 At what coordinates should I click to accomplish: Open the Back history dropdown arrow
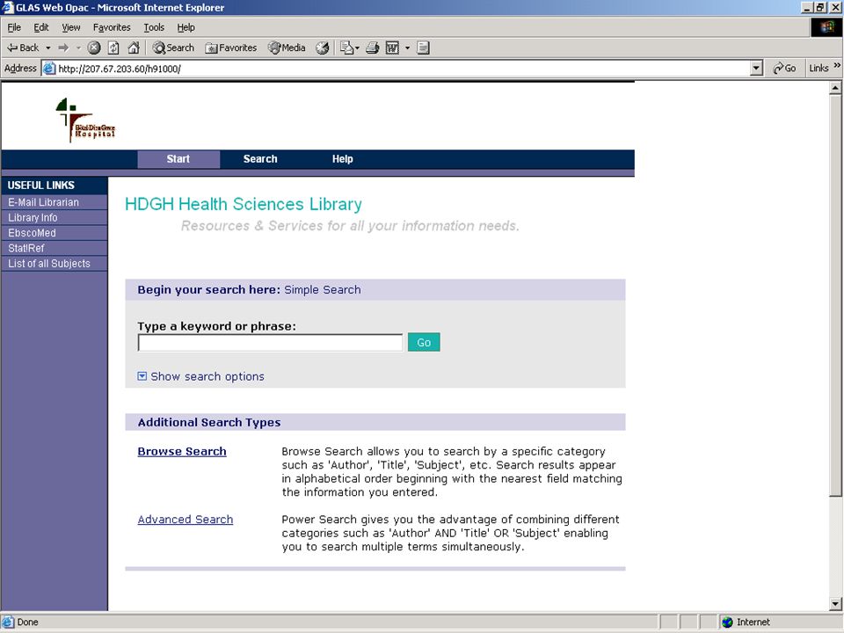pyautogui.click(x=47, y=47)
